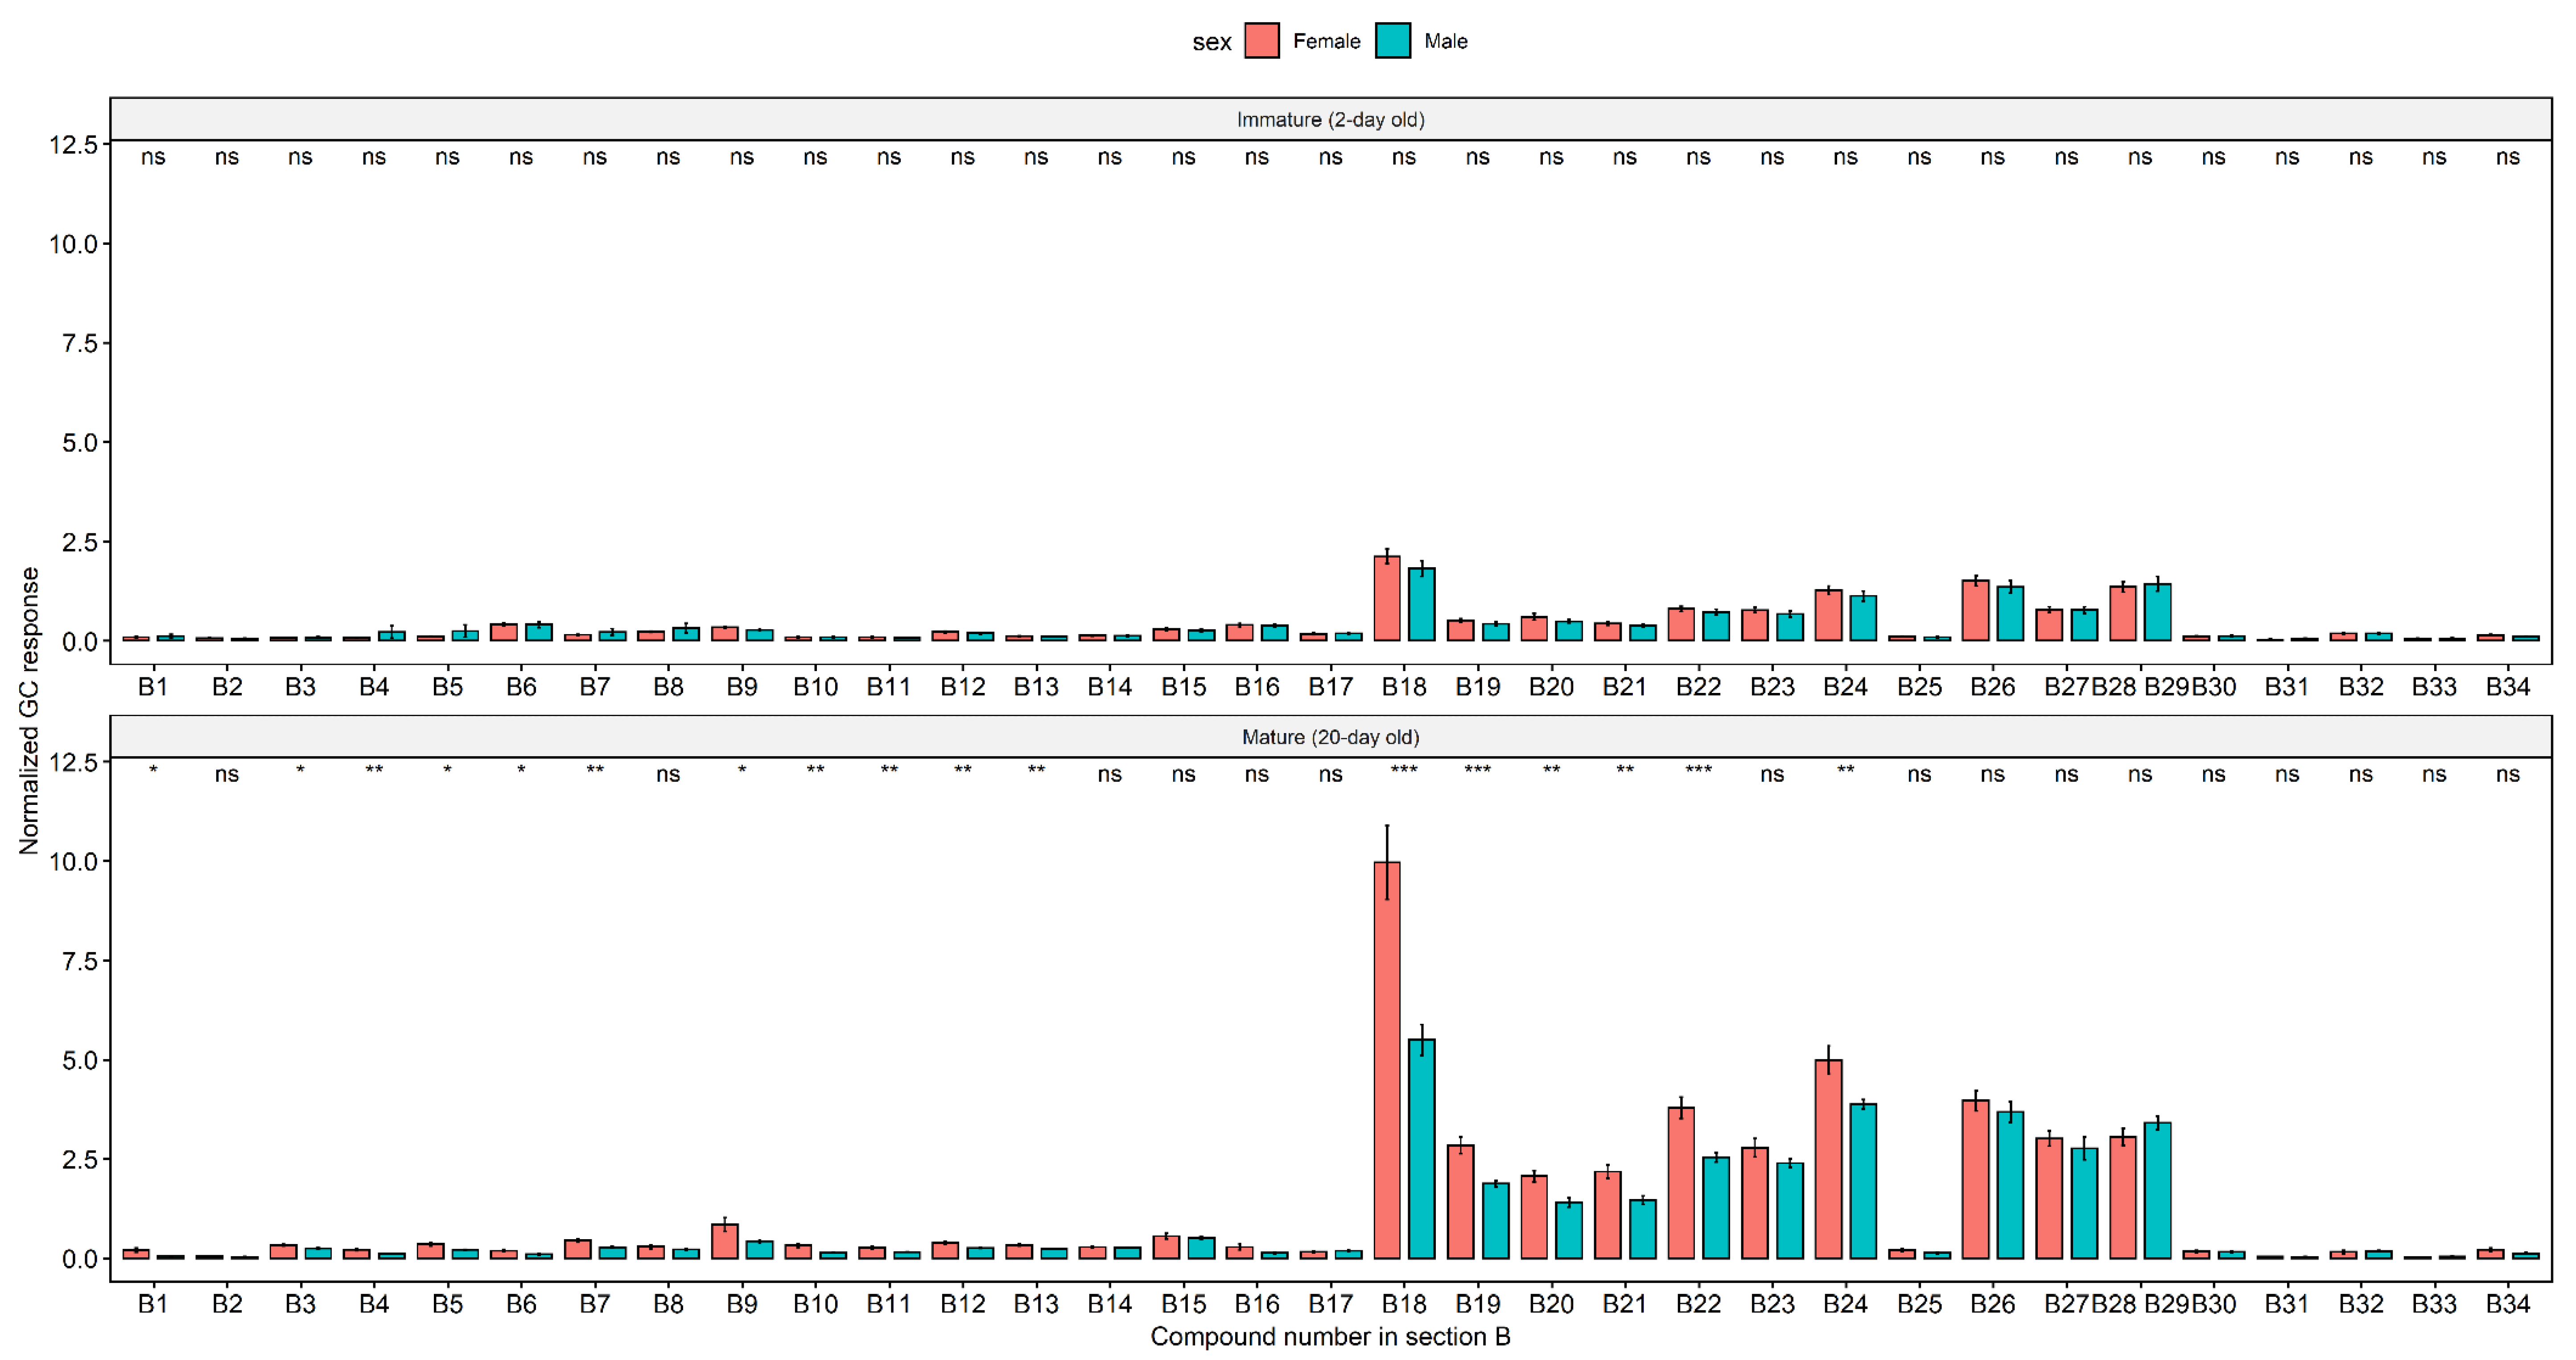This screenshot has height=1360, width=2576.
Task: Click the 'B18' x-axis label under Mature panel
Action: click(x=1404, y=1304)
